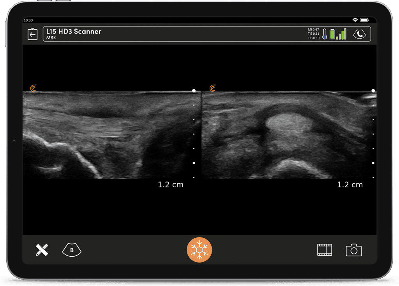Check the scanner temperature thermometer icon
The image size is (399, 286).
coord(324,34)
